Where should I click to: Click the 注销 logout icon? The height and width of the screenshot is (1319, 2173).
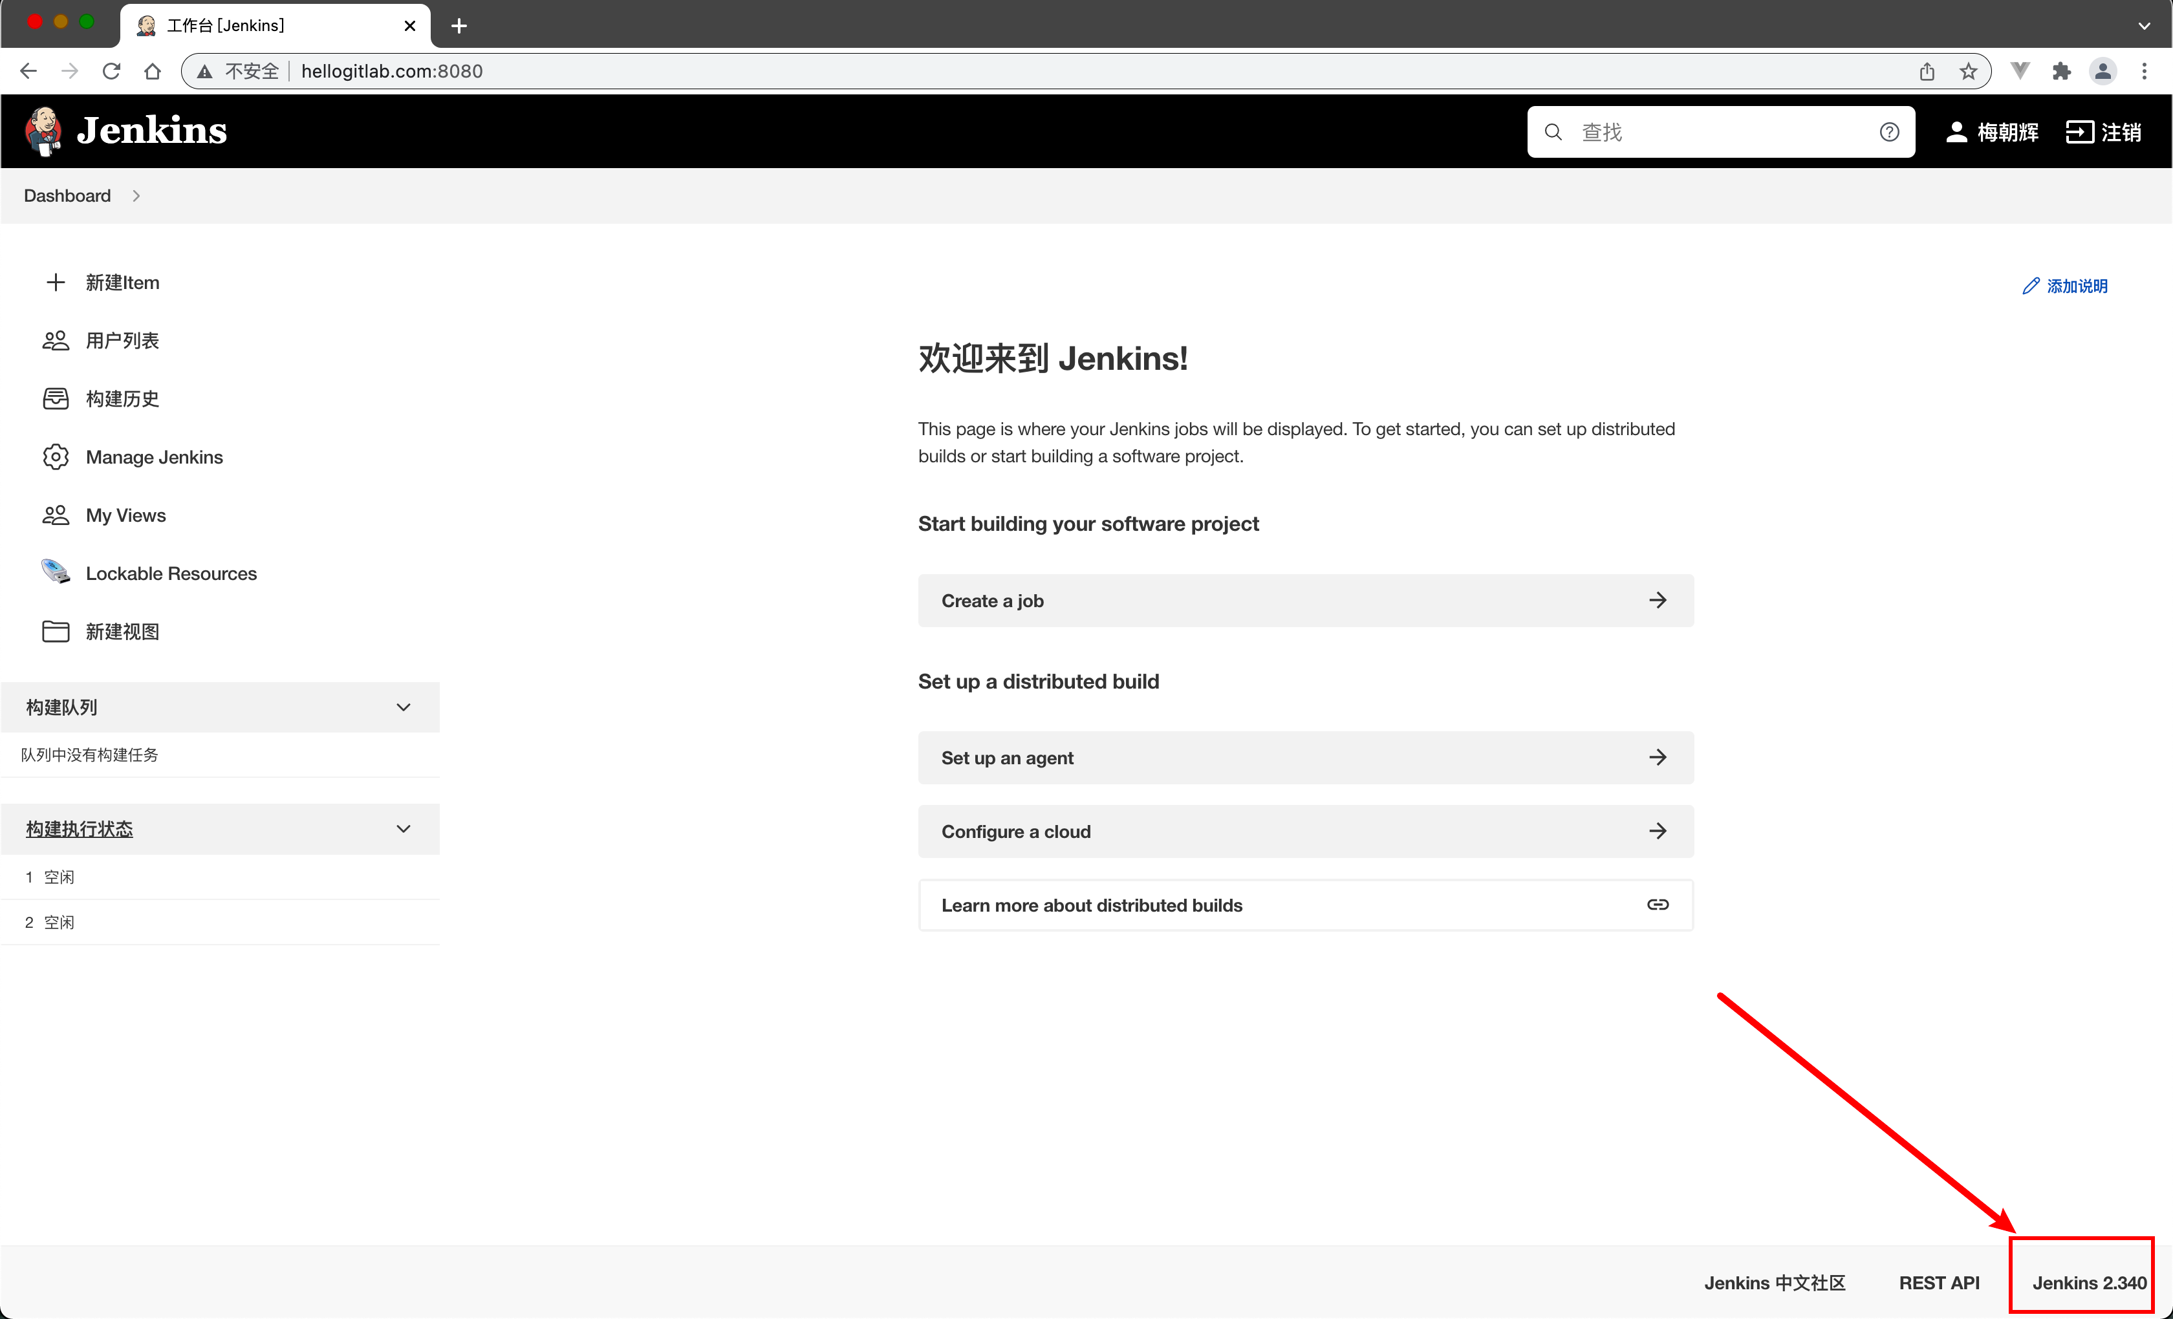[x=2079, y=133]
